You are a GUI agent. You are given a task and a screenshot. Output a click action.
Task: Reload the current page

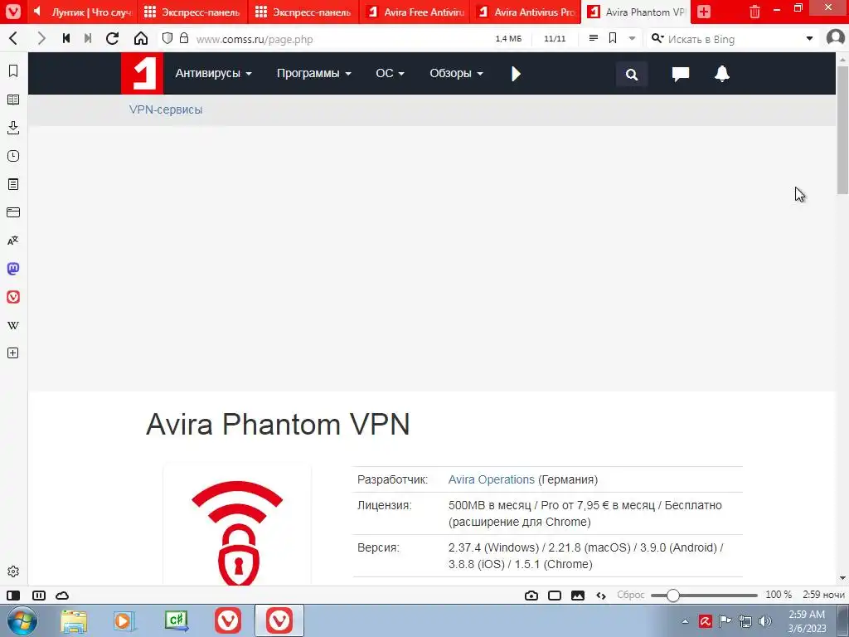(x=112, y=38)
